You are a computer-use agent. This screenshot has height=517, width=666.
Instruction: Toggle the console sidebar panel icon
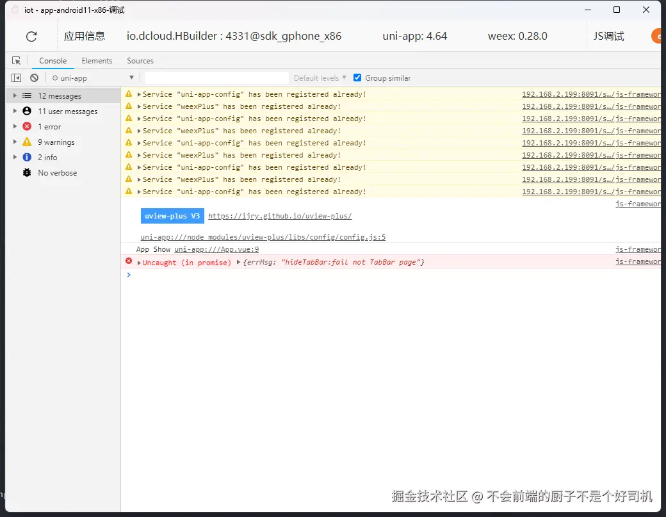point(16,78)
